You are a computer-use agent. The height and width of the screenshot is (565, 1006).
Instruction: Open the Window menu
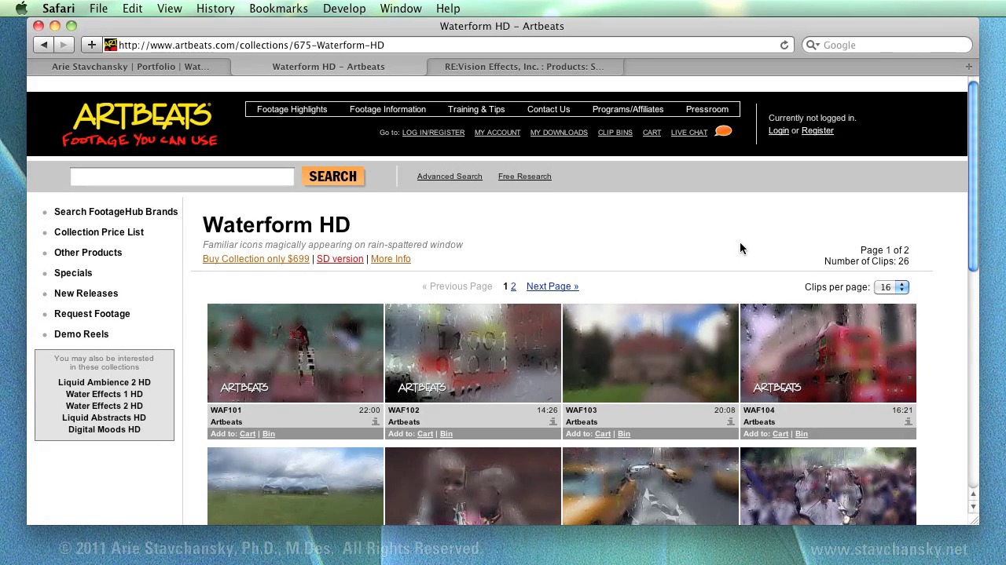[401, 9]
